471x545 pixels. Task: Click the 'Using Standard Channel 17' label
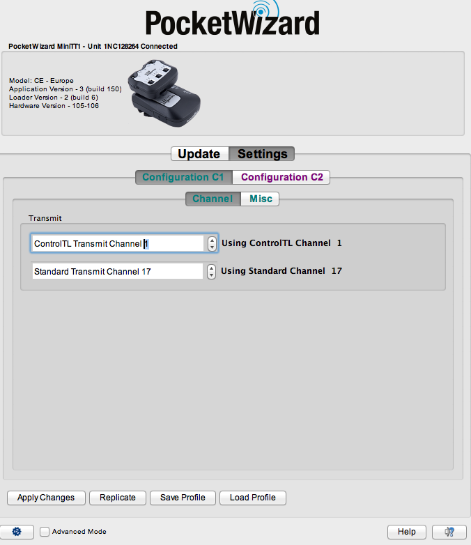click(281, 271)
